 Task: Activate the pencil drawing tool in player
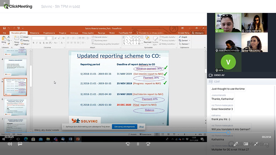[236, 144]
